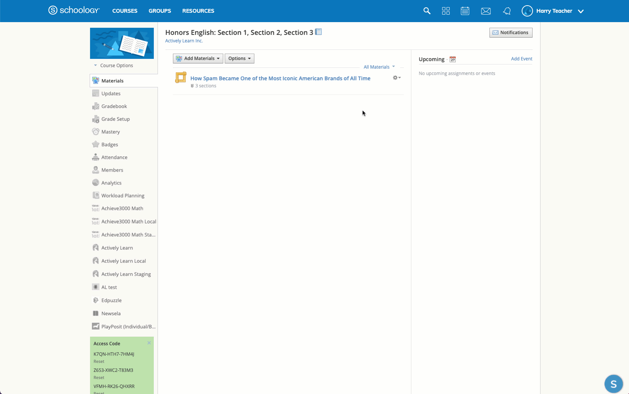Click the Upcoming heading
This screenshot has height=394, width=629.
tap(431, 59)
